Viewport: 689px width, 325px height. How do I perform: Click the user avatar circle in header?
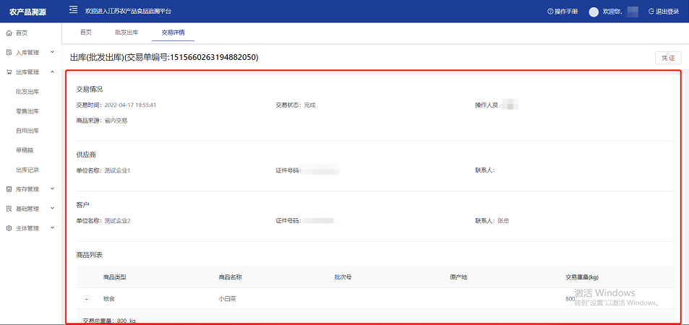[x=594, y=12]
